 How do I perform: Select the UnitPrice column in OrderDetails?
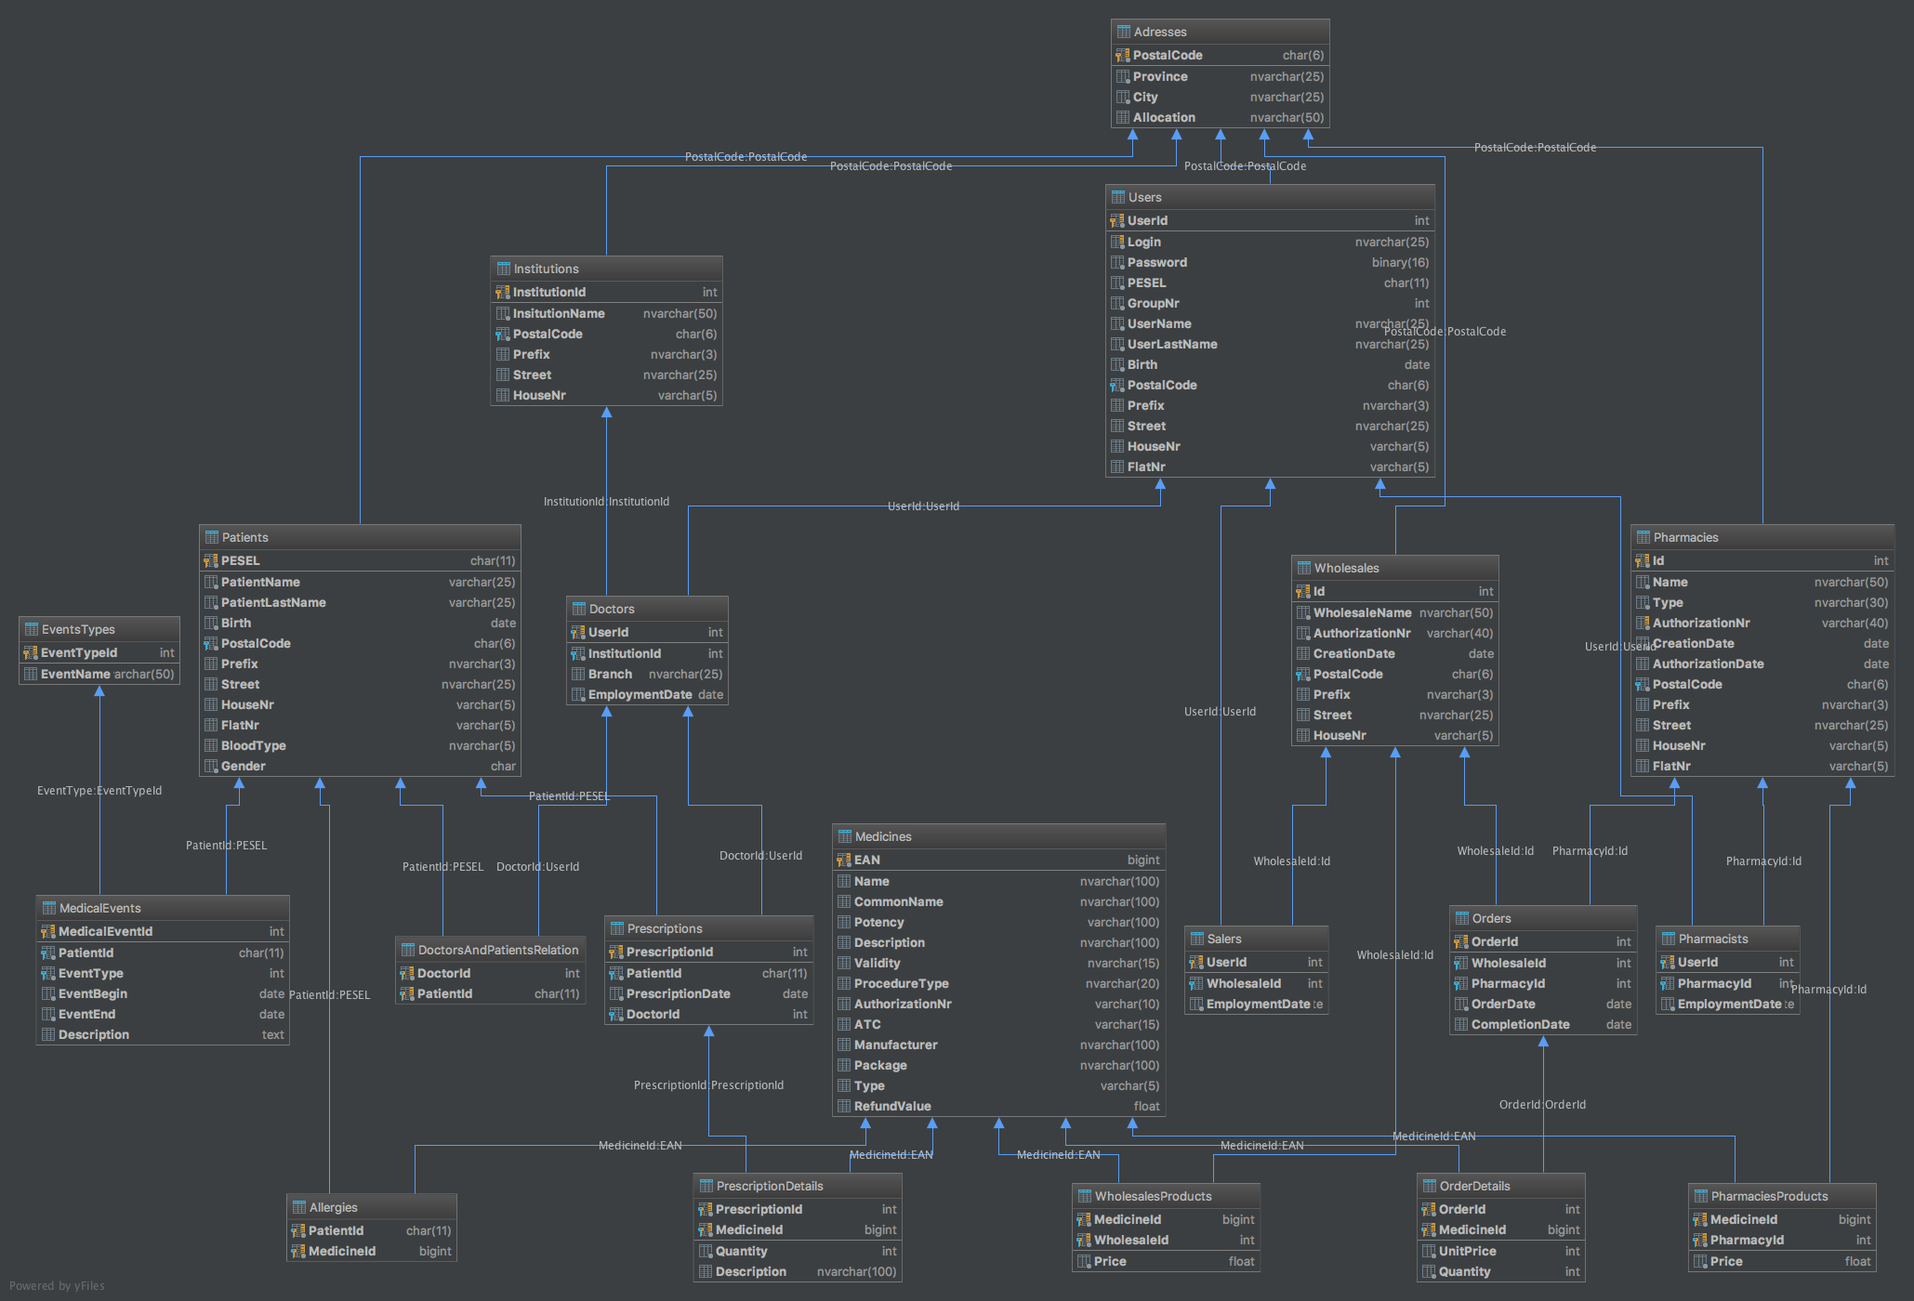pos(1467,1252)
